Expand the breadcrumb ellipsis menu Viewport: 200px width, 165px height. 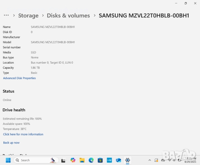6,15
